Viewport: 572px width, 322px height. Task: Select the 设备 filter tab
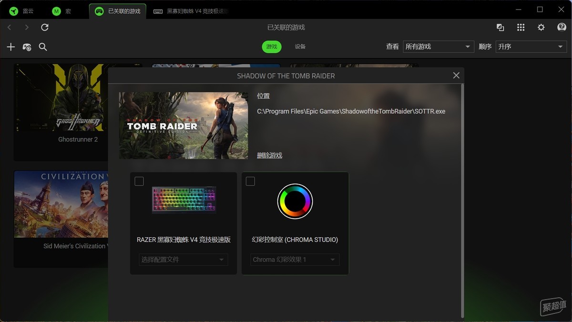(x=300, y=47)
